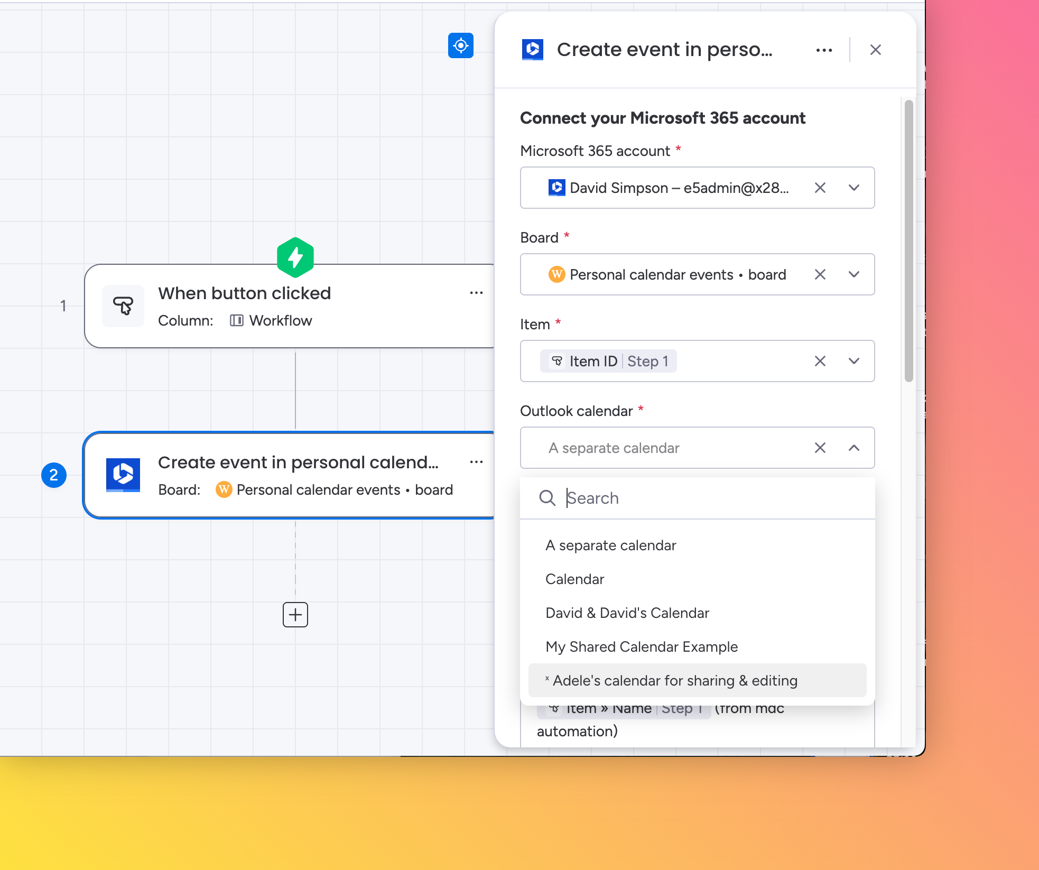Select 'David & David's Calendar' option
Image resolution: width=1039 pixels, height=870 pixels.
click(697, 613)
